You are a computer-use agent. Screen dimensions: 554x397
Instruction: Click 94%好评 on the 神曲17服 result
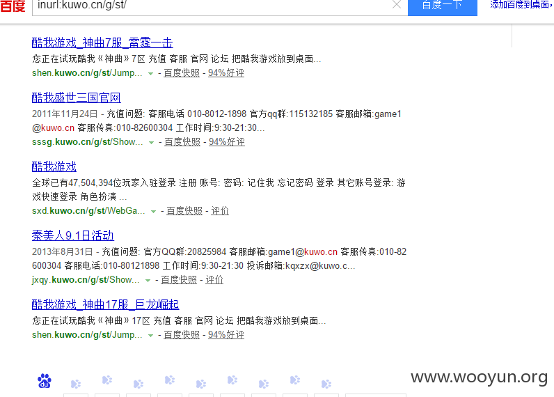[x=226, y=334]
